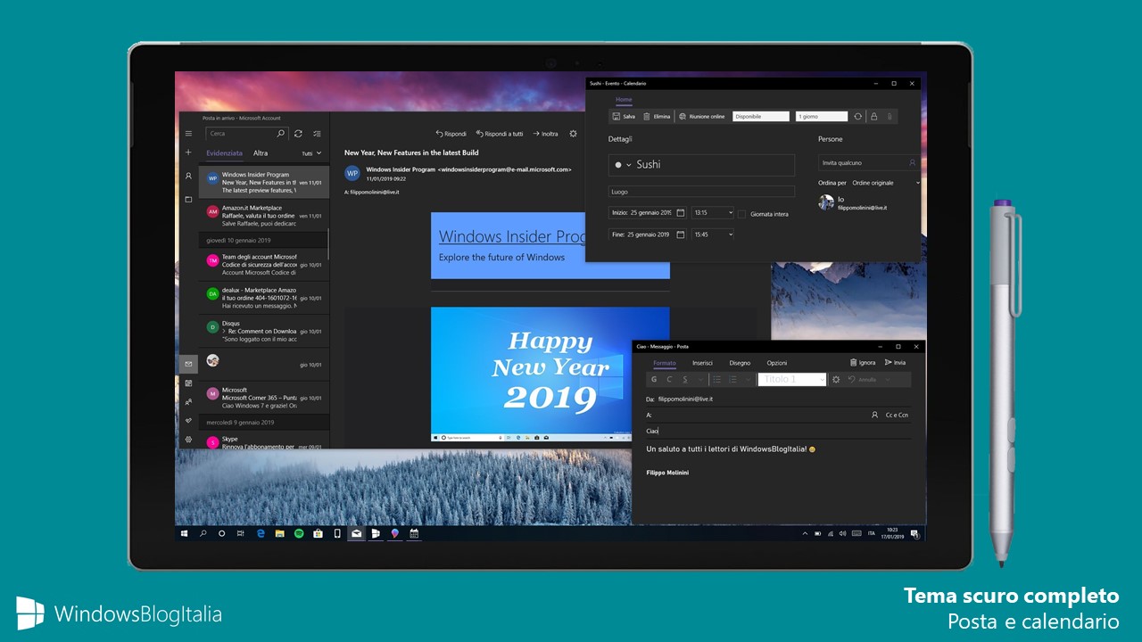
Task: Click Invia to send the message
Action: click(x=895, y=363)
